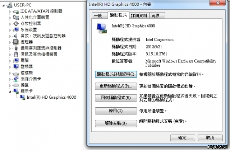This screenshot has height=150, width=230.
Task: Click the Intel Corporation provider text
Action: pyautogui.click(x=160, y=40)
